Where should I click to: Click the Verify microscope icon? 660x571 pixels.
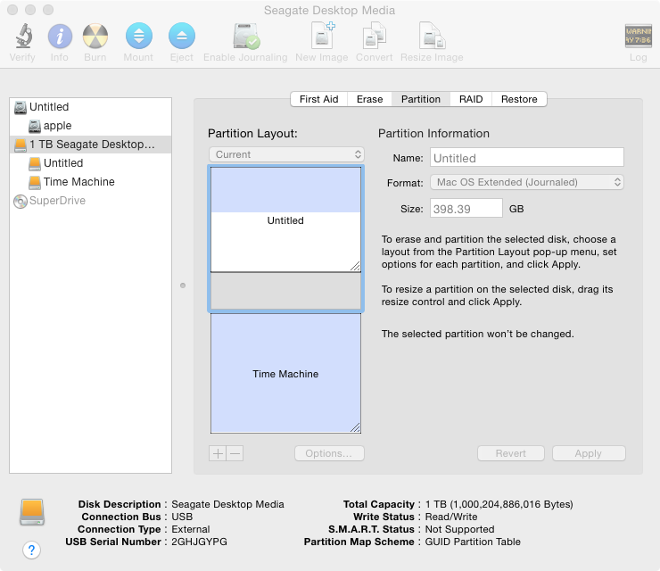(23, 36)
